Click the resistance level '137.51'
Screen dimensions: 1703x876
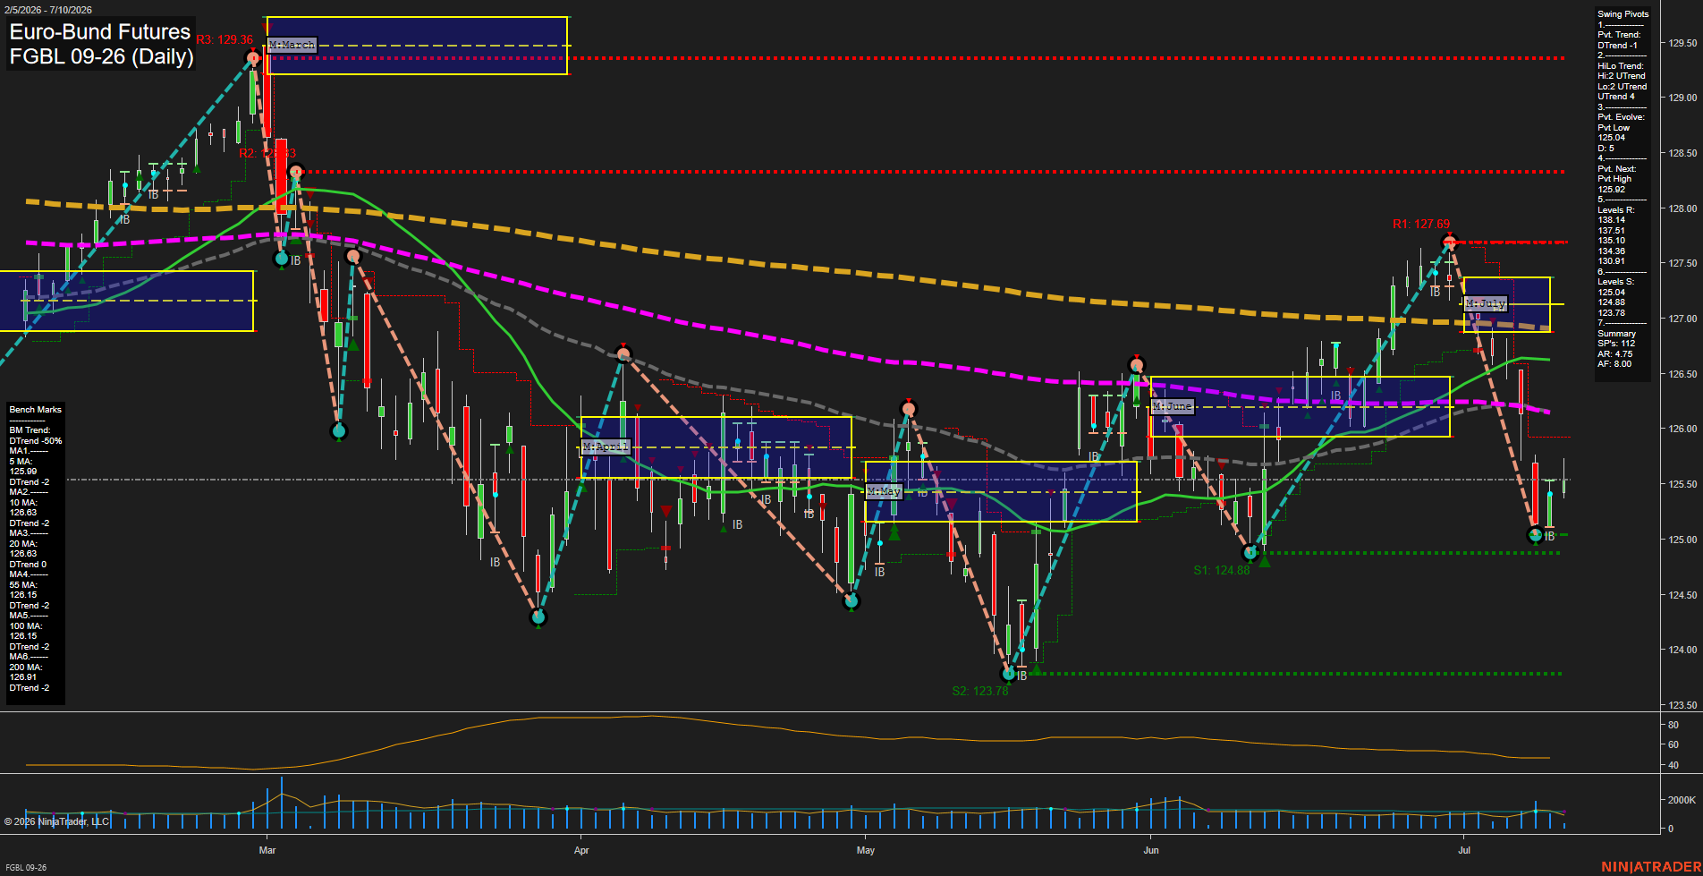point(1612,231)
